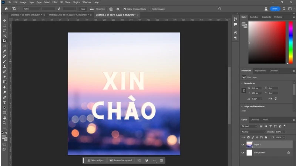Toggle lock position icon
The width and height of the screenshot is (296, 166).
click(x=257, y=137)
